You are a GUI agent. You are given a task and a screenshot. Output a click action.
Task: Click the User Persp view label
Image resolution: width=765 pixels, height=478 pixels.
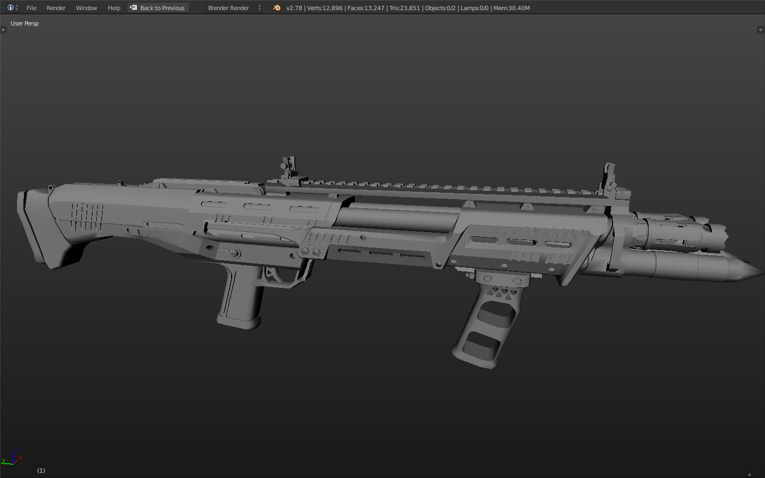[24, 23]
